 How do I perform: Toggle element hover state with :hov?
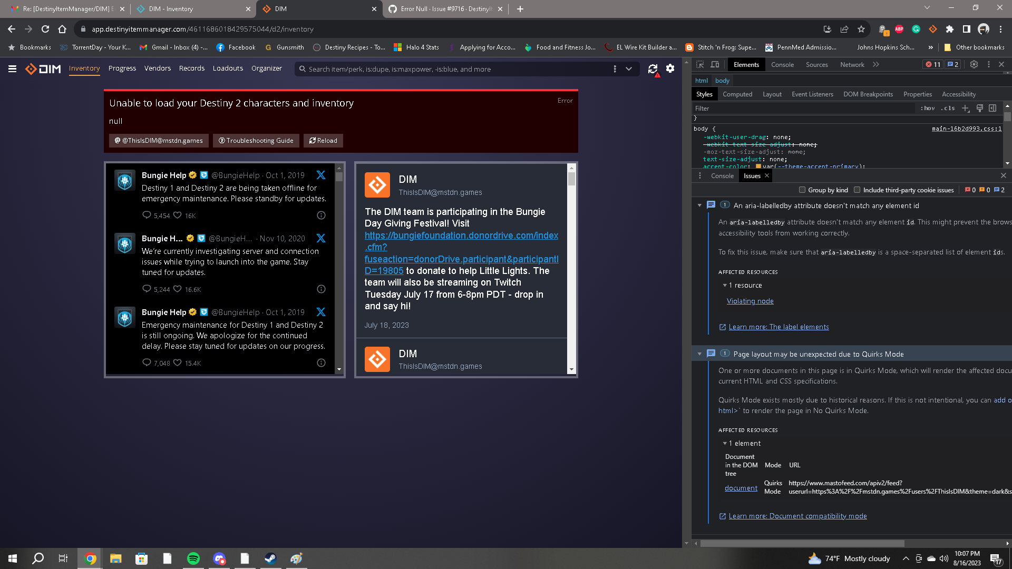pos(927,108)
